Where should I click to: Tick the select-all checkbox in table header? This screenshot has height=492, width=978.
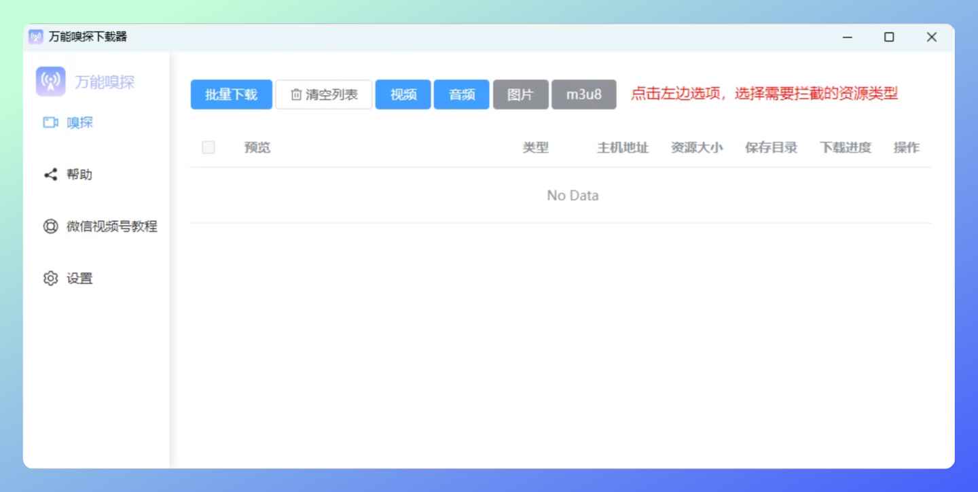pyautogui.click(x=209, y=147)
